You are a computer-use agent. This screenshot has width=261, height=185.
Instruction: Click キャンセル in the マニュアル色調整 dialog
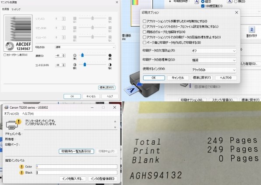point(91,96)
